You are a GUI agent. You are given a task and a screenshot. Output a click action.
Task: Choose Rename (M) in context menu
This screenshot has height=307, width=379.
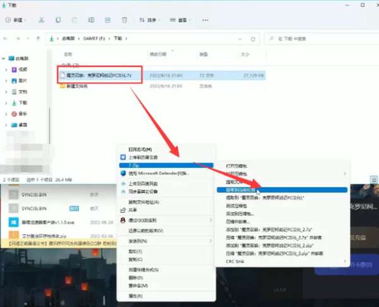[138, 286]
